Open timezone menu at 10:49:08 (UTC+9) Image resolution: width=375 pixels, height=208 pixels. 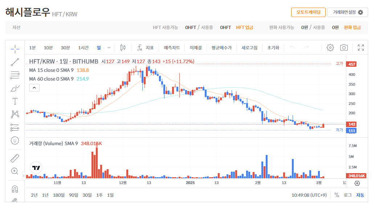point(309,195)
